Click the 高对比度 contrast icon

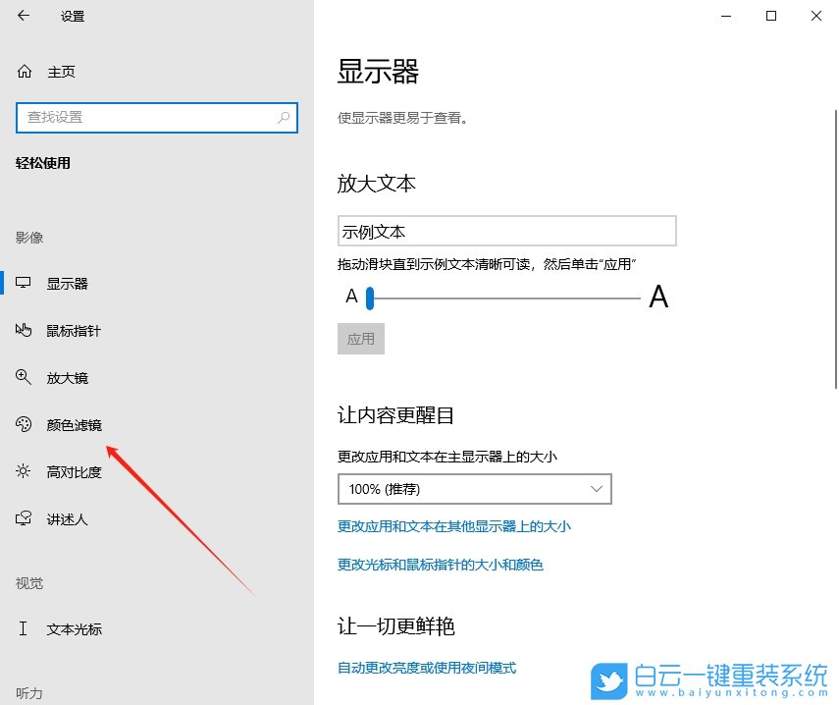pyautogui.click(x=22, y=471)
